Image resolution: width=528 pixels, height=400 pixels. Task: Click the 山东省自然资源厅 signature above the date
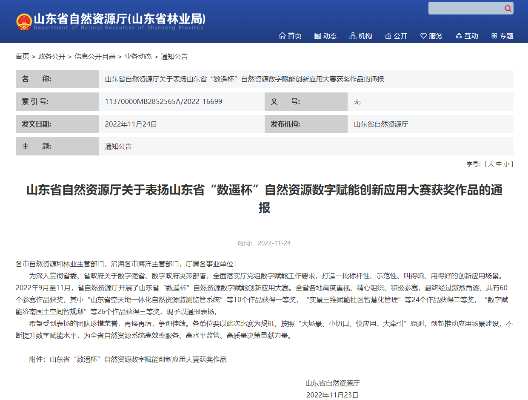click(x=332, y=383)
